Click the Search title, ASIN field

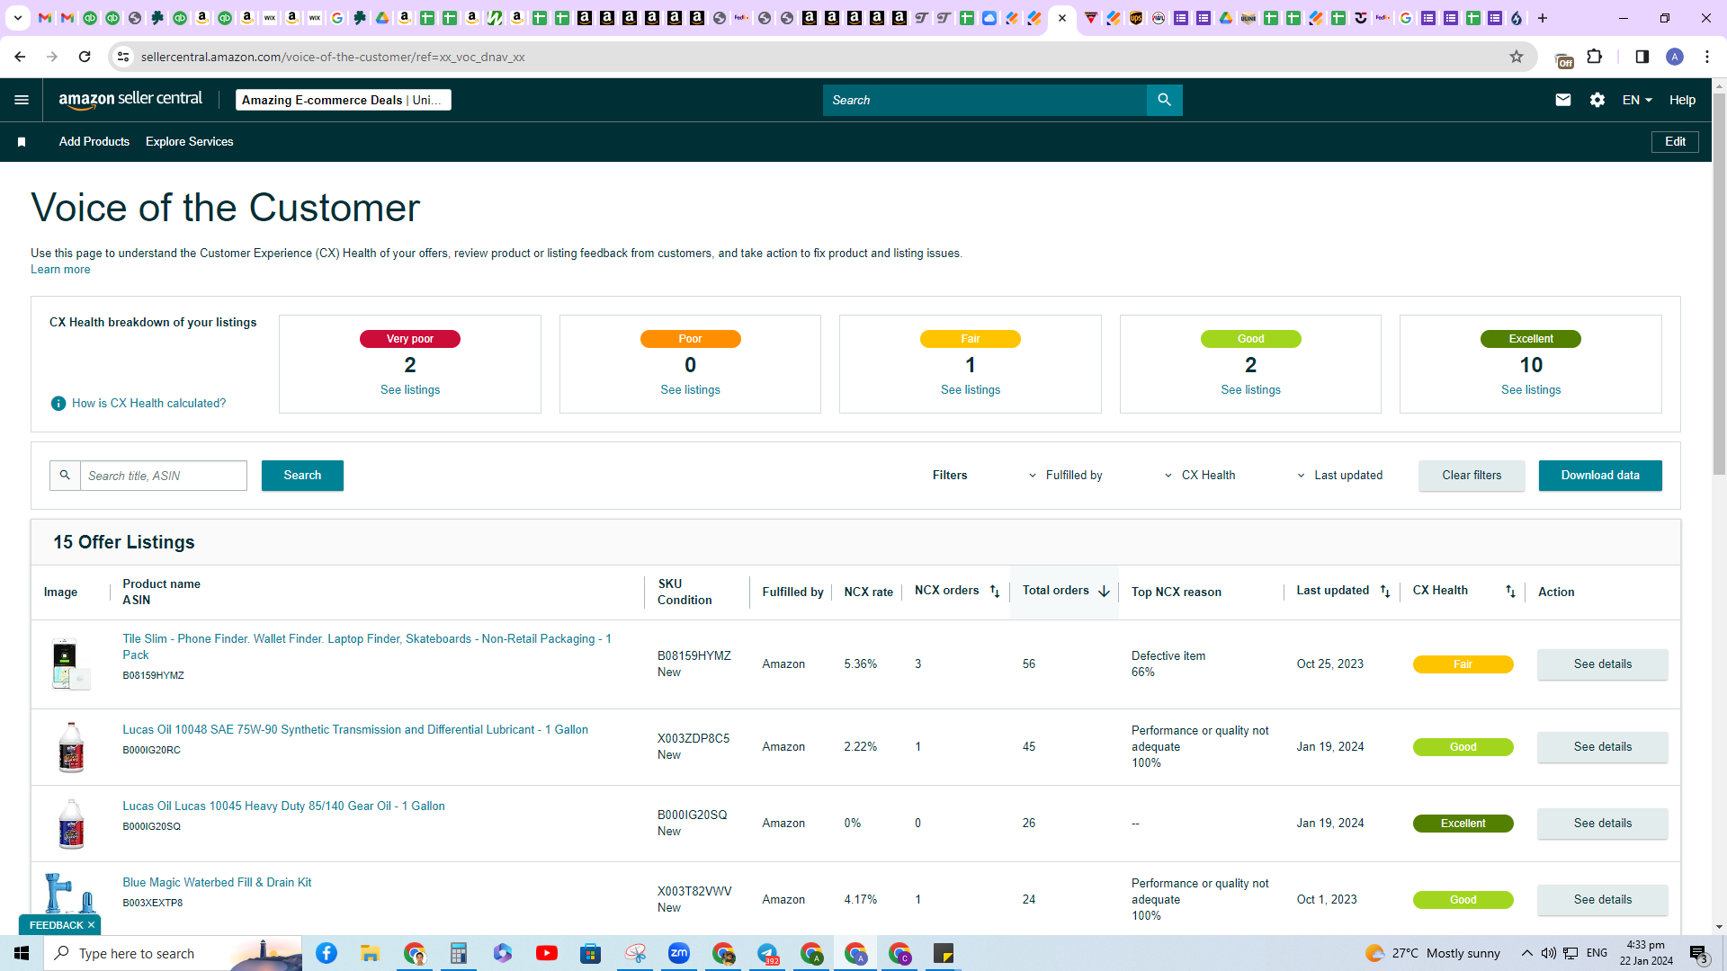pos(164,476)
